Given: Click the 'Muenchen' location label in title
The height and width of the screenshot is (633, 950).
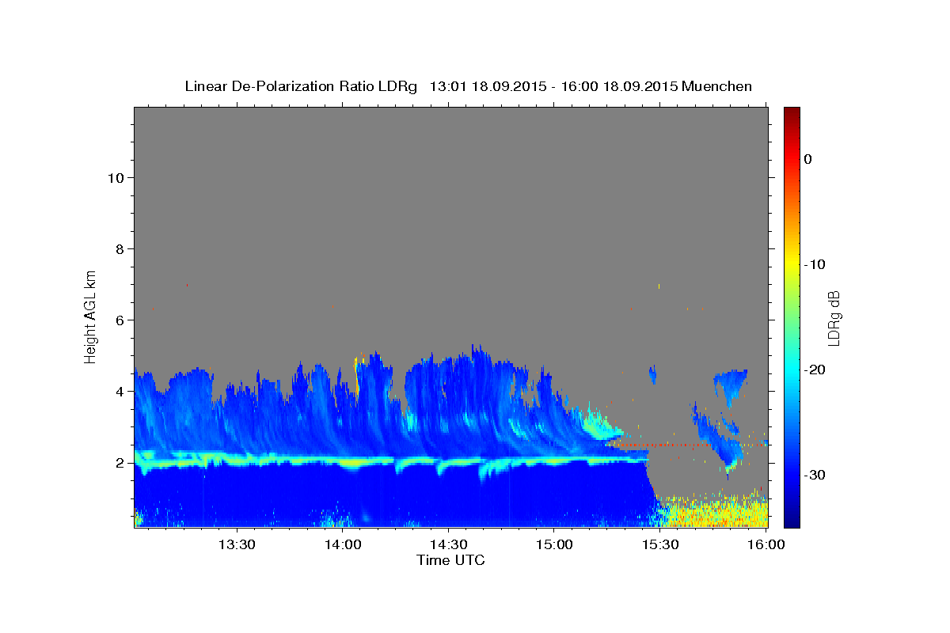Looking at the screenshot, I should pos(716,86).
